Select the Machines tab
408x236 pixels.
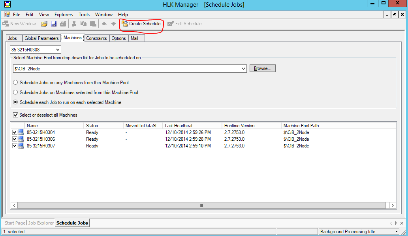pyautogui.click(x=73, y=38)
